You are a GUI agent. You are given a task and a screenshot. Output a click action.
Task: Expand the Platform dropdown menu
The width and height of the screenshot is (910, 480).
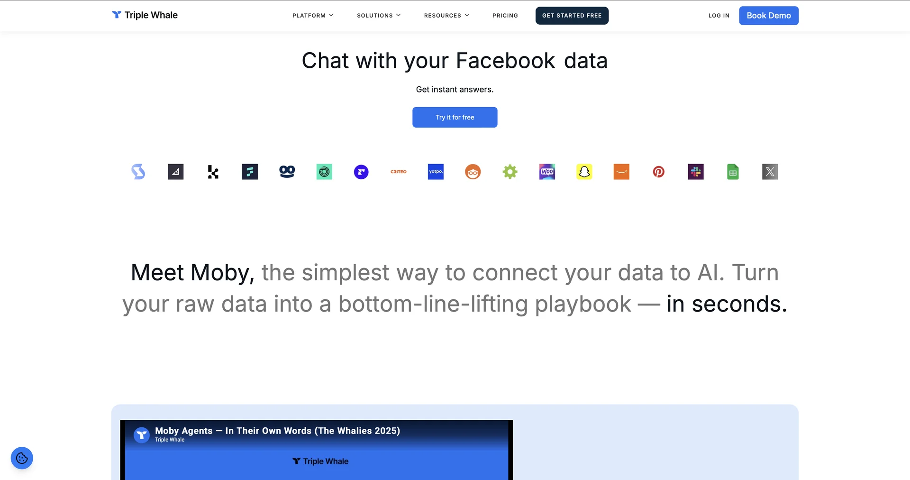pos(313,16)
